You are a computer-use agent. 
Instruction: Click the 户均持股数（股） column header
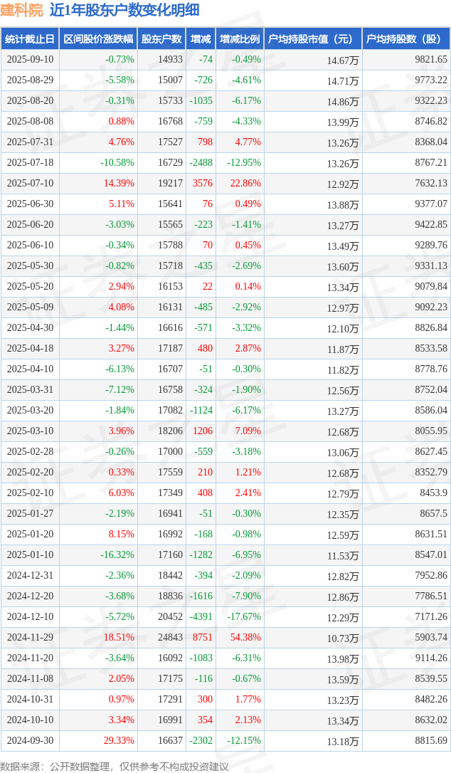(x=407, y=39)
